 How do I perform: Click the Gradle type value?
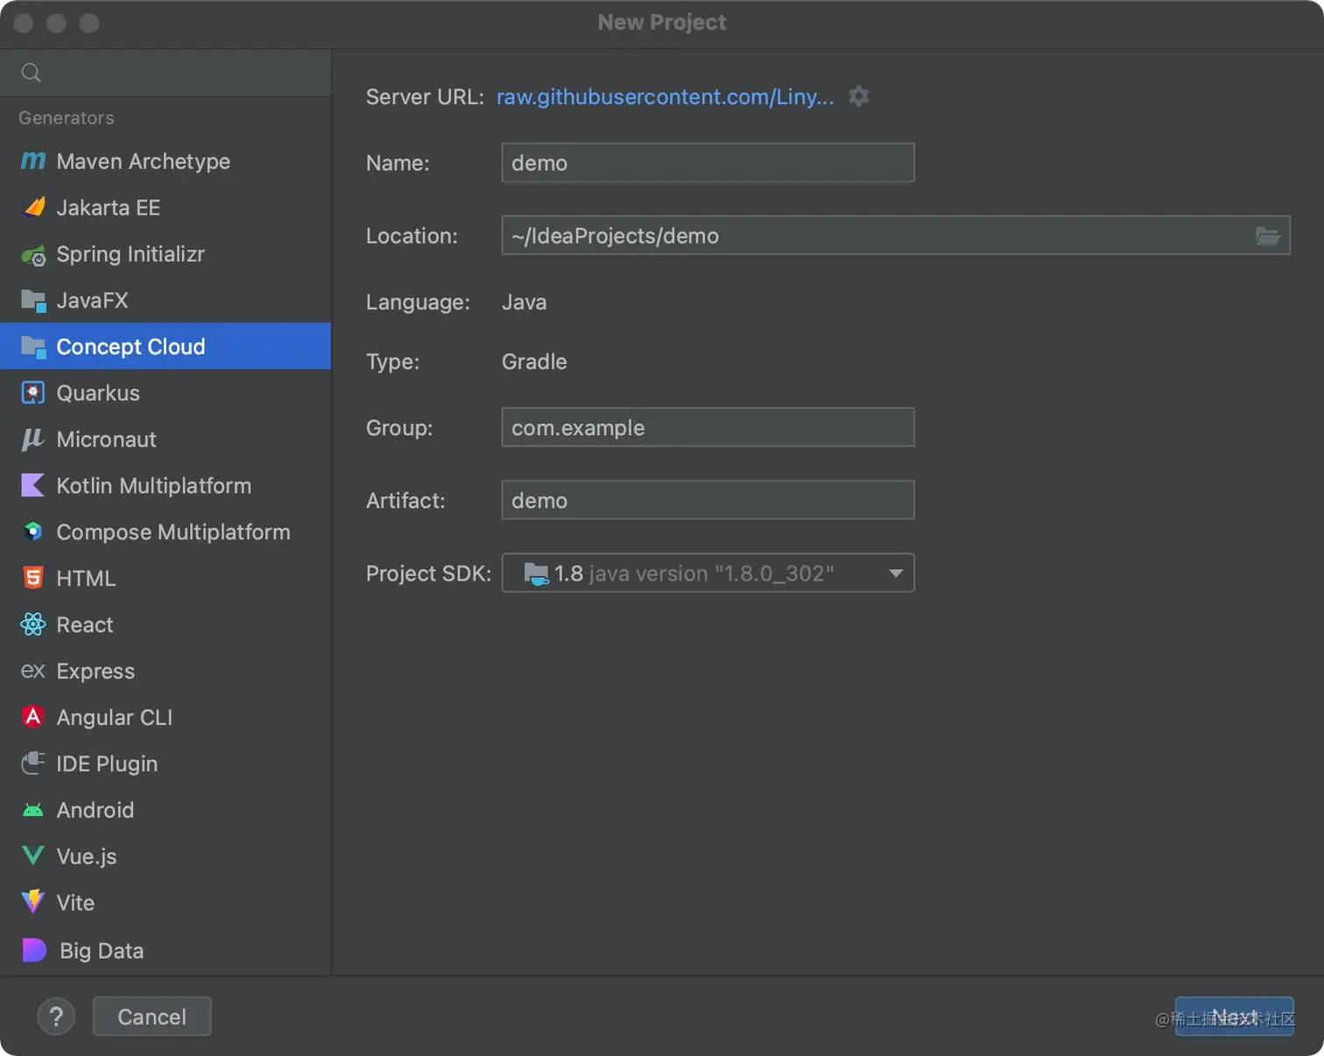pos(534,362)
